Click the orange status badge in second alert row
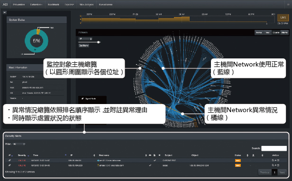The image size is (292, 181). [x=238, y=165]
